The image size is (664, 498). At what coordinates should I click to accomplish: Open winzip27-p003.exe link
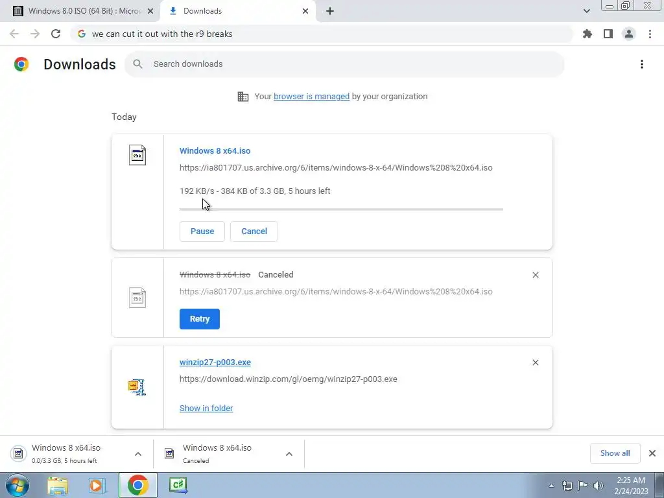pos(215,362)
